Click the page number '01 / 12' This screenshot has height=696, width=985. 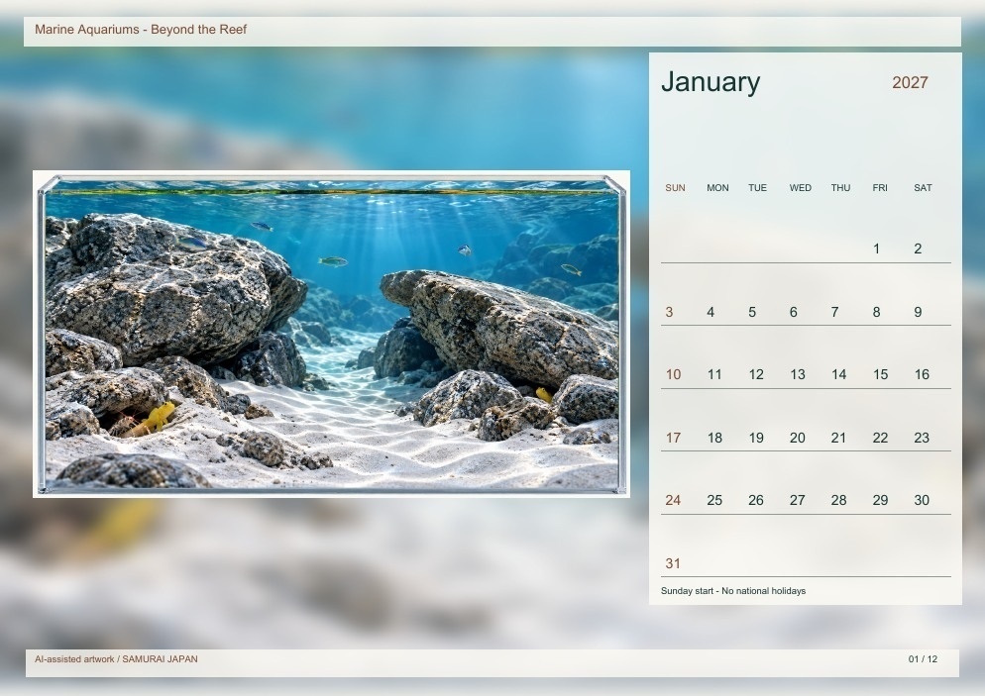tap(923, 659)
